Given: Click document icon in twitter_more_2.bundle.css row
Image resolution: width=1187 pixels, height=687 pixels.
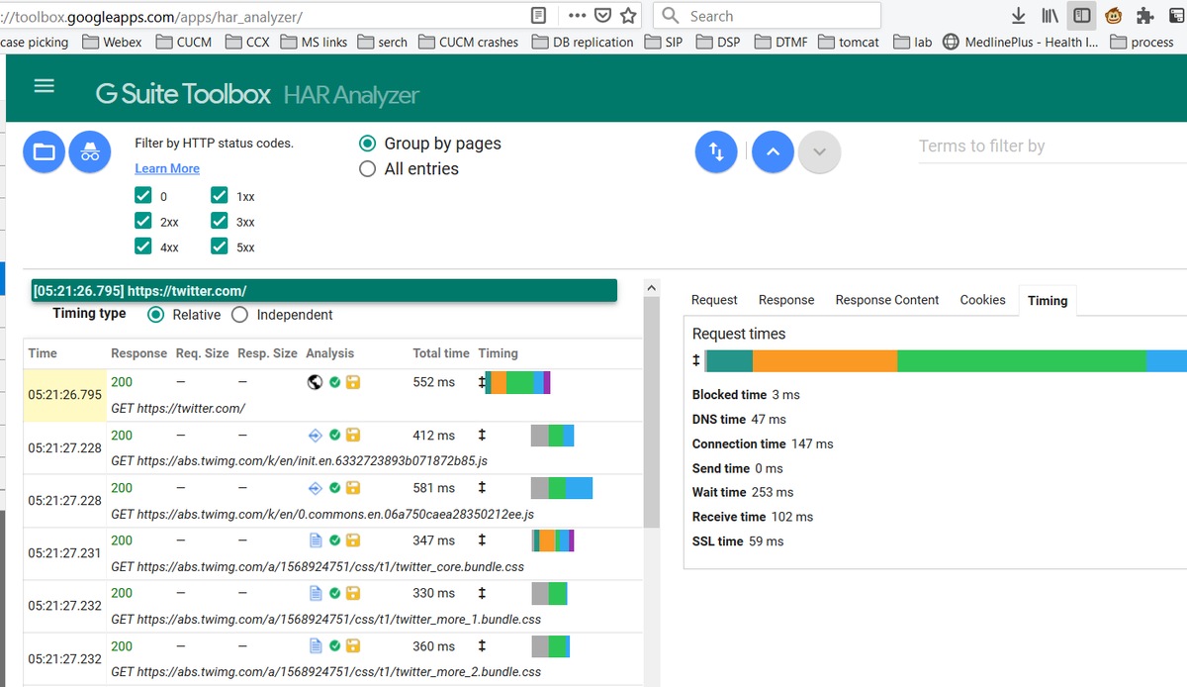Looking at the screenshot, I should click(x=316, y=646).
